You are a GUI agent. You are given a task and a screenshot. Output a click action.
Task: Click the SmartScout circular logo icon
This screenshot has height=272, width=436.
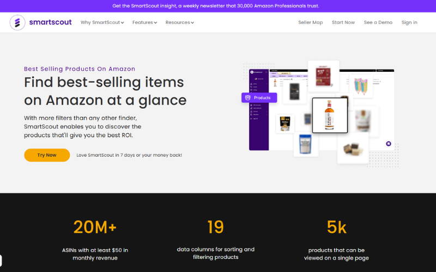[x=17, y=22]
